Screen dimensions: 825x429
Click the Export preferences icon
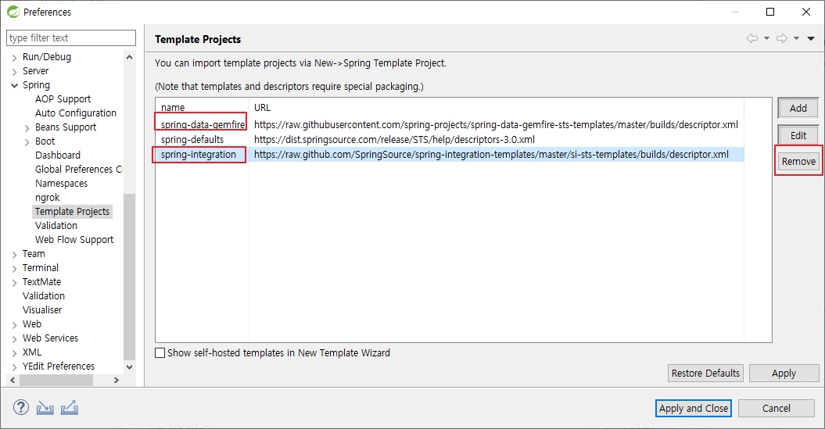click(70, 407)
